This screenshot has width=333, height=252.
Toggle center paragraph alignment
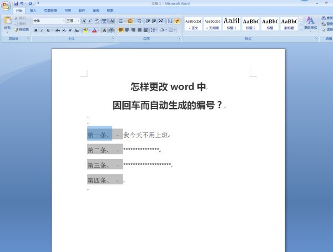tap(127, 30)
